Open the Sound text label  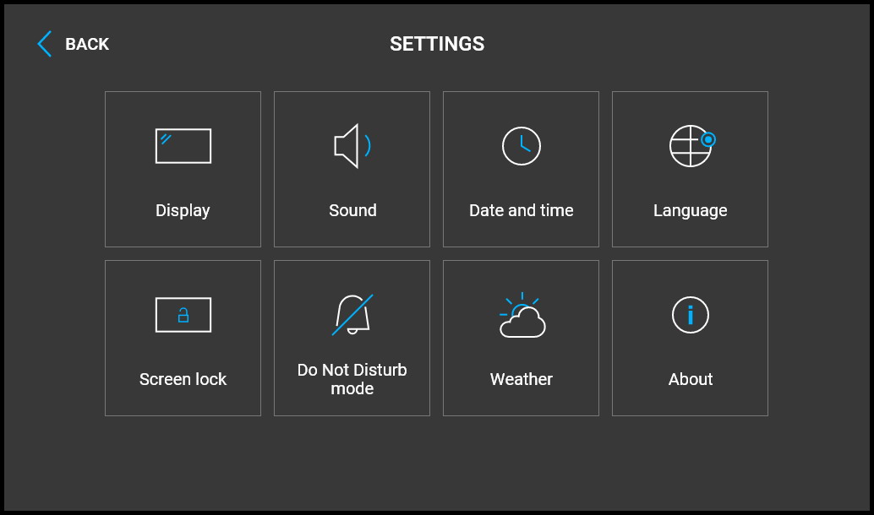352,210
